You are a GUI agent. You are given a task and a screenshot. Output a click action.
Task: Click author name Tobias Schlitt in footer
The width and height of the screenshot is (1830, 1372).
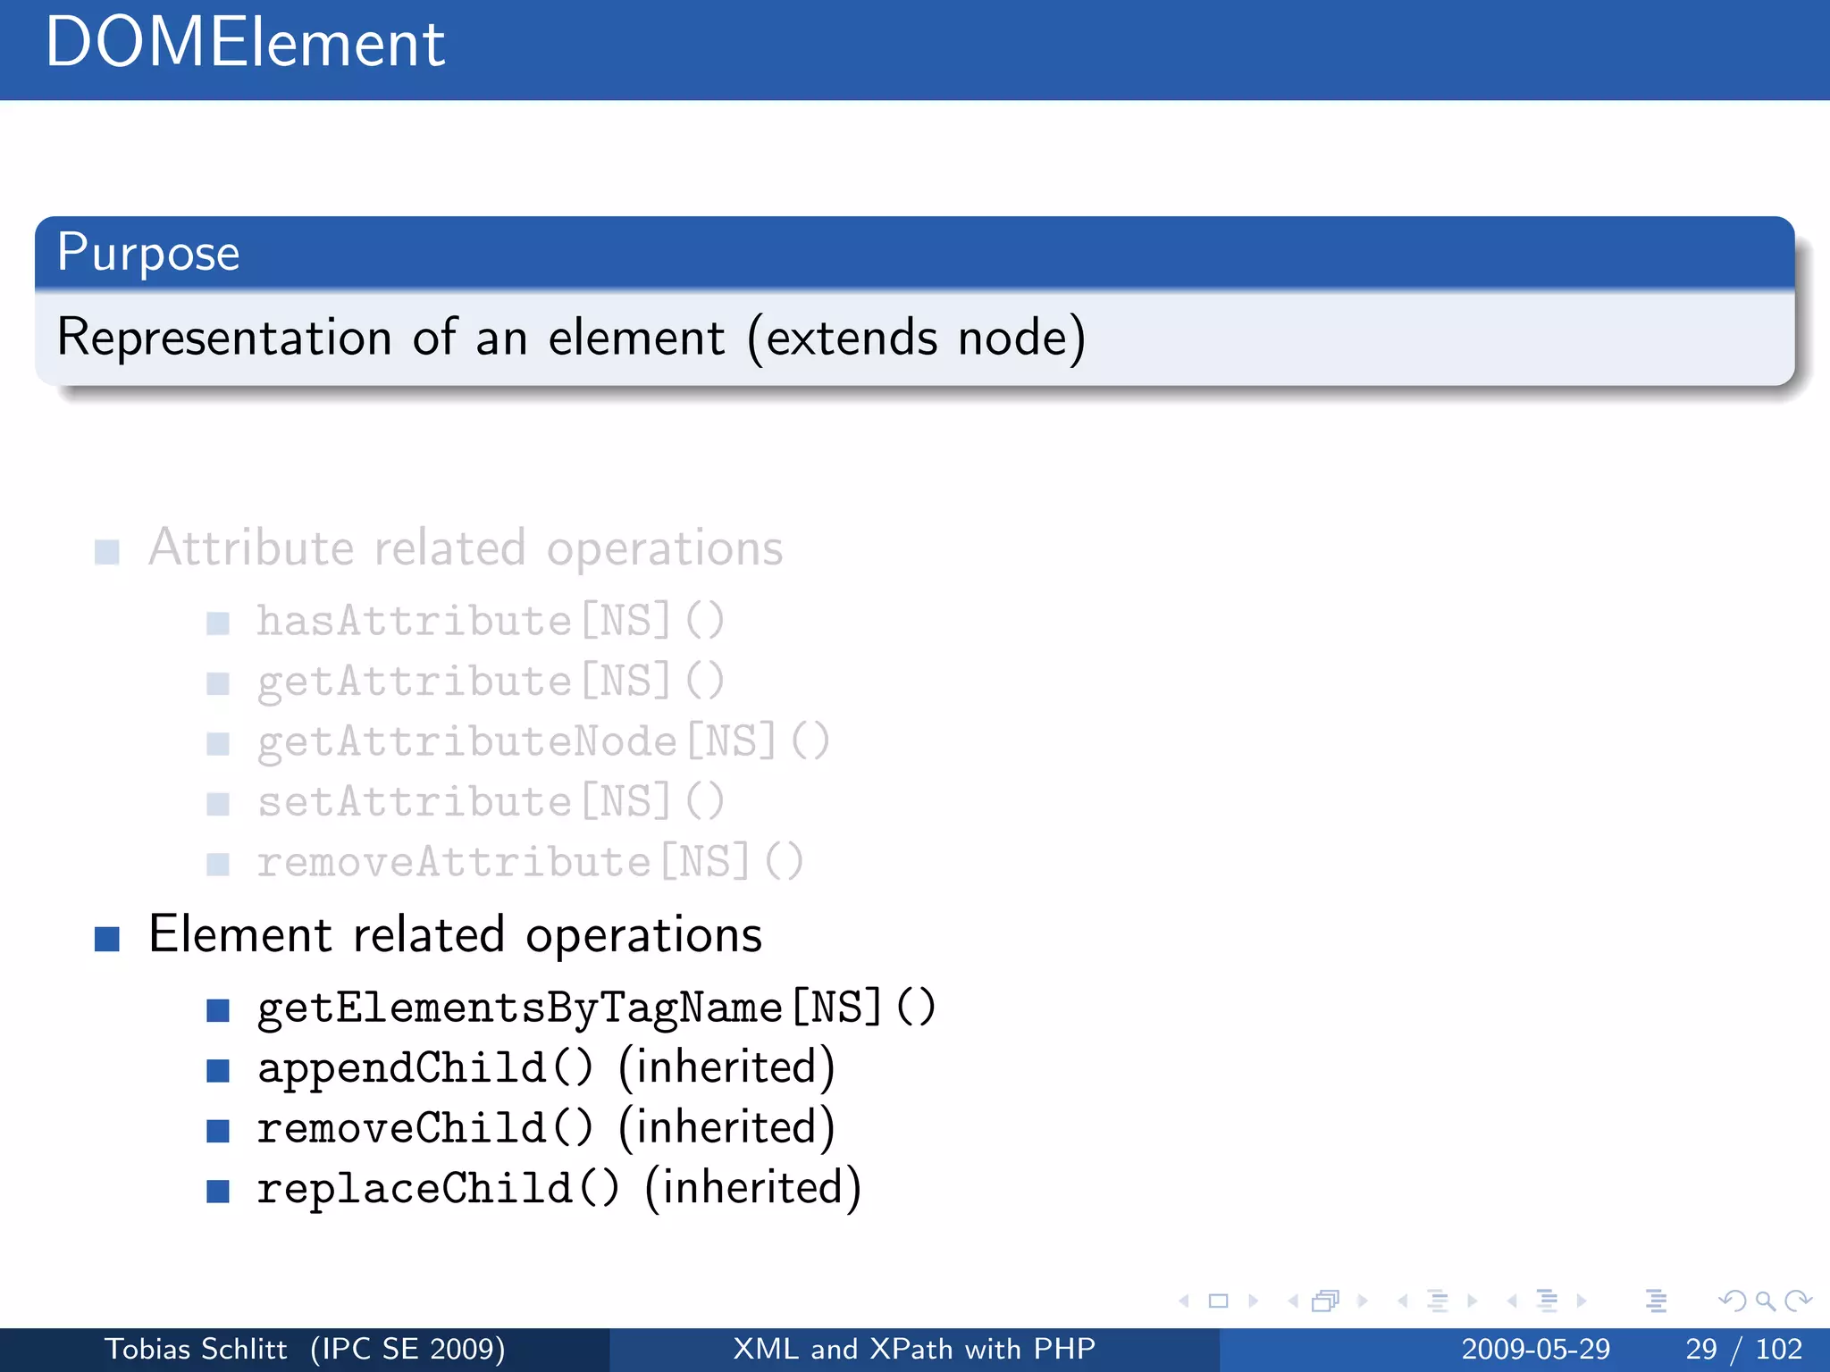pos(196,1349)
